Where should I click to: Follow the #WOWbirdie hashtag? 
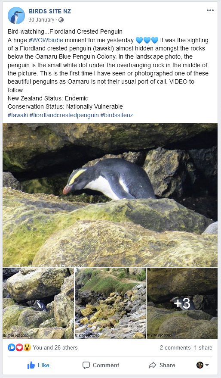point(46,40)
